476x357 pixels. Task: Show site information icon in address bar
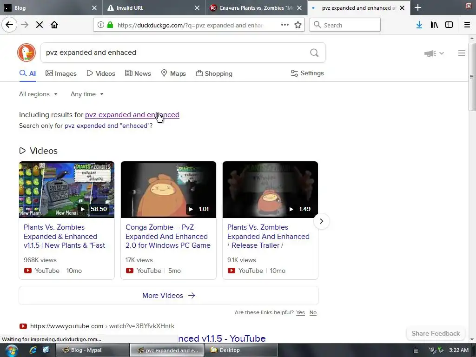tap(101, 25)
